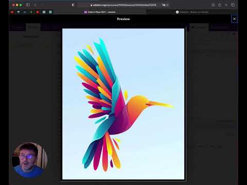Viewport: 247px width, 185px height.
Task: Open the first pinned tab on the left
Action: [12, 12]
